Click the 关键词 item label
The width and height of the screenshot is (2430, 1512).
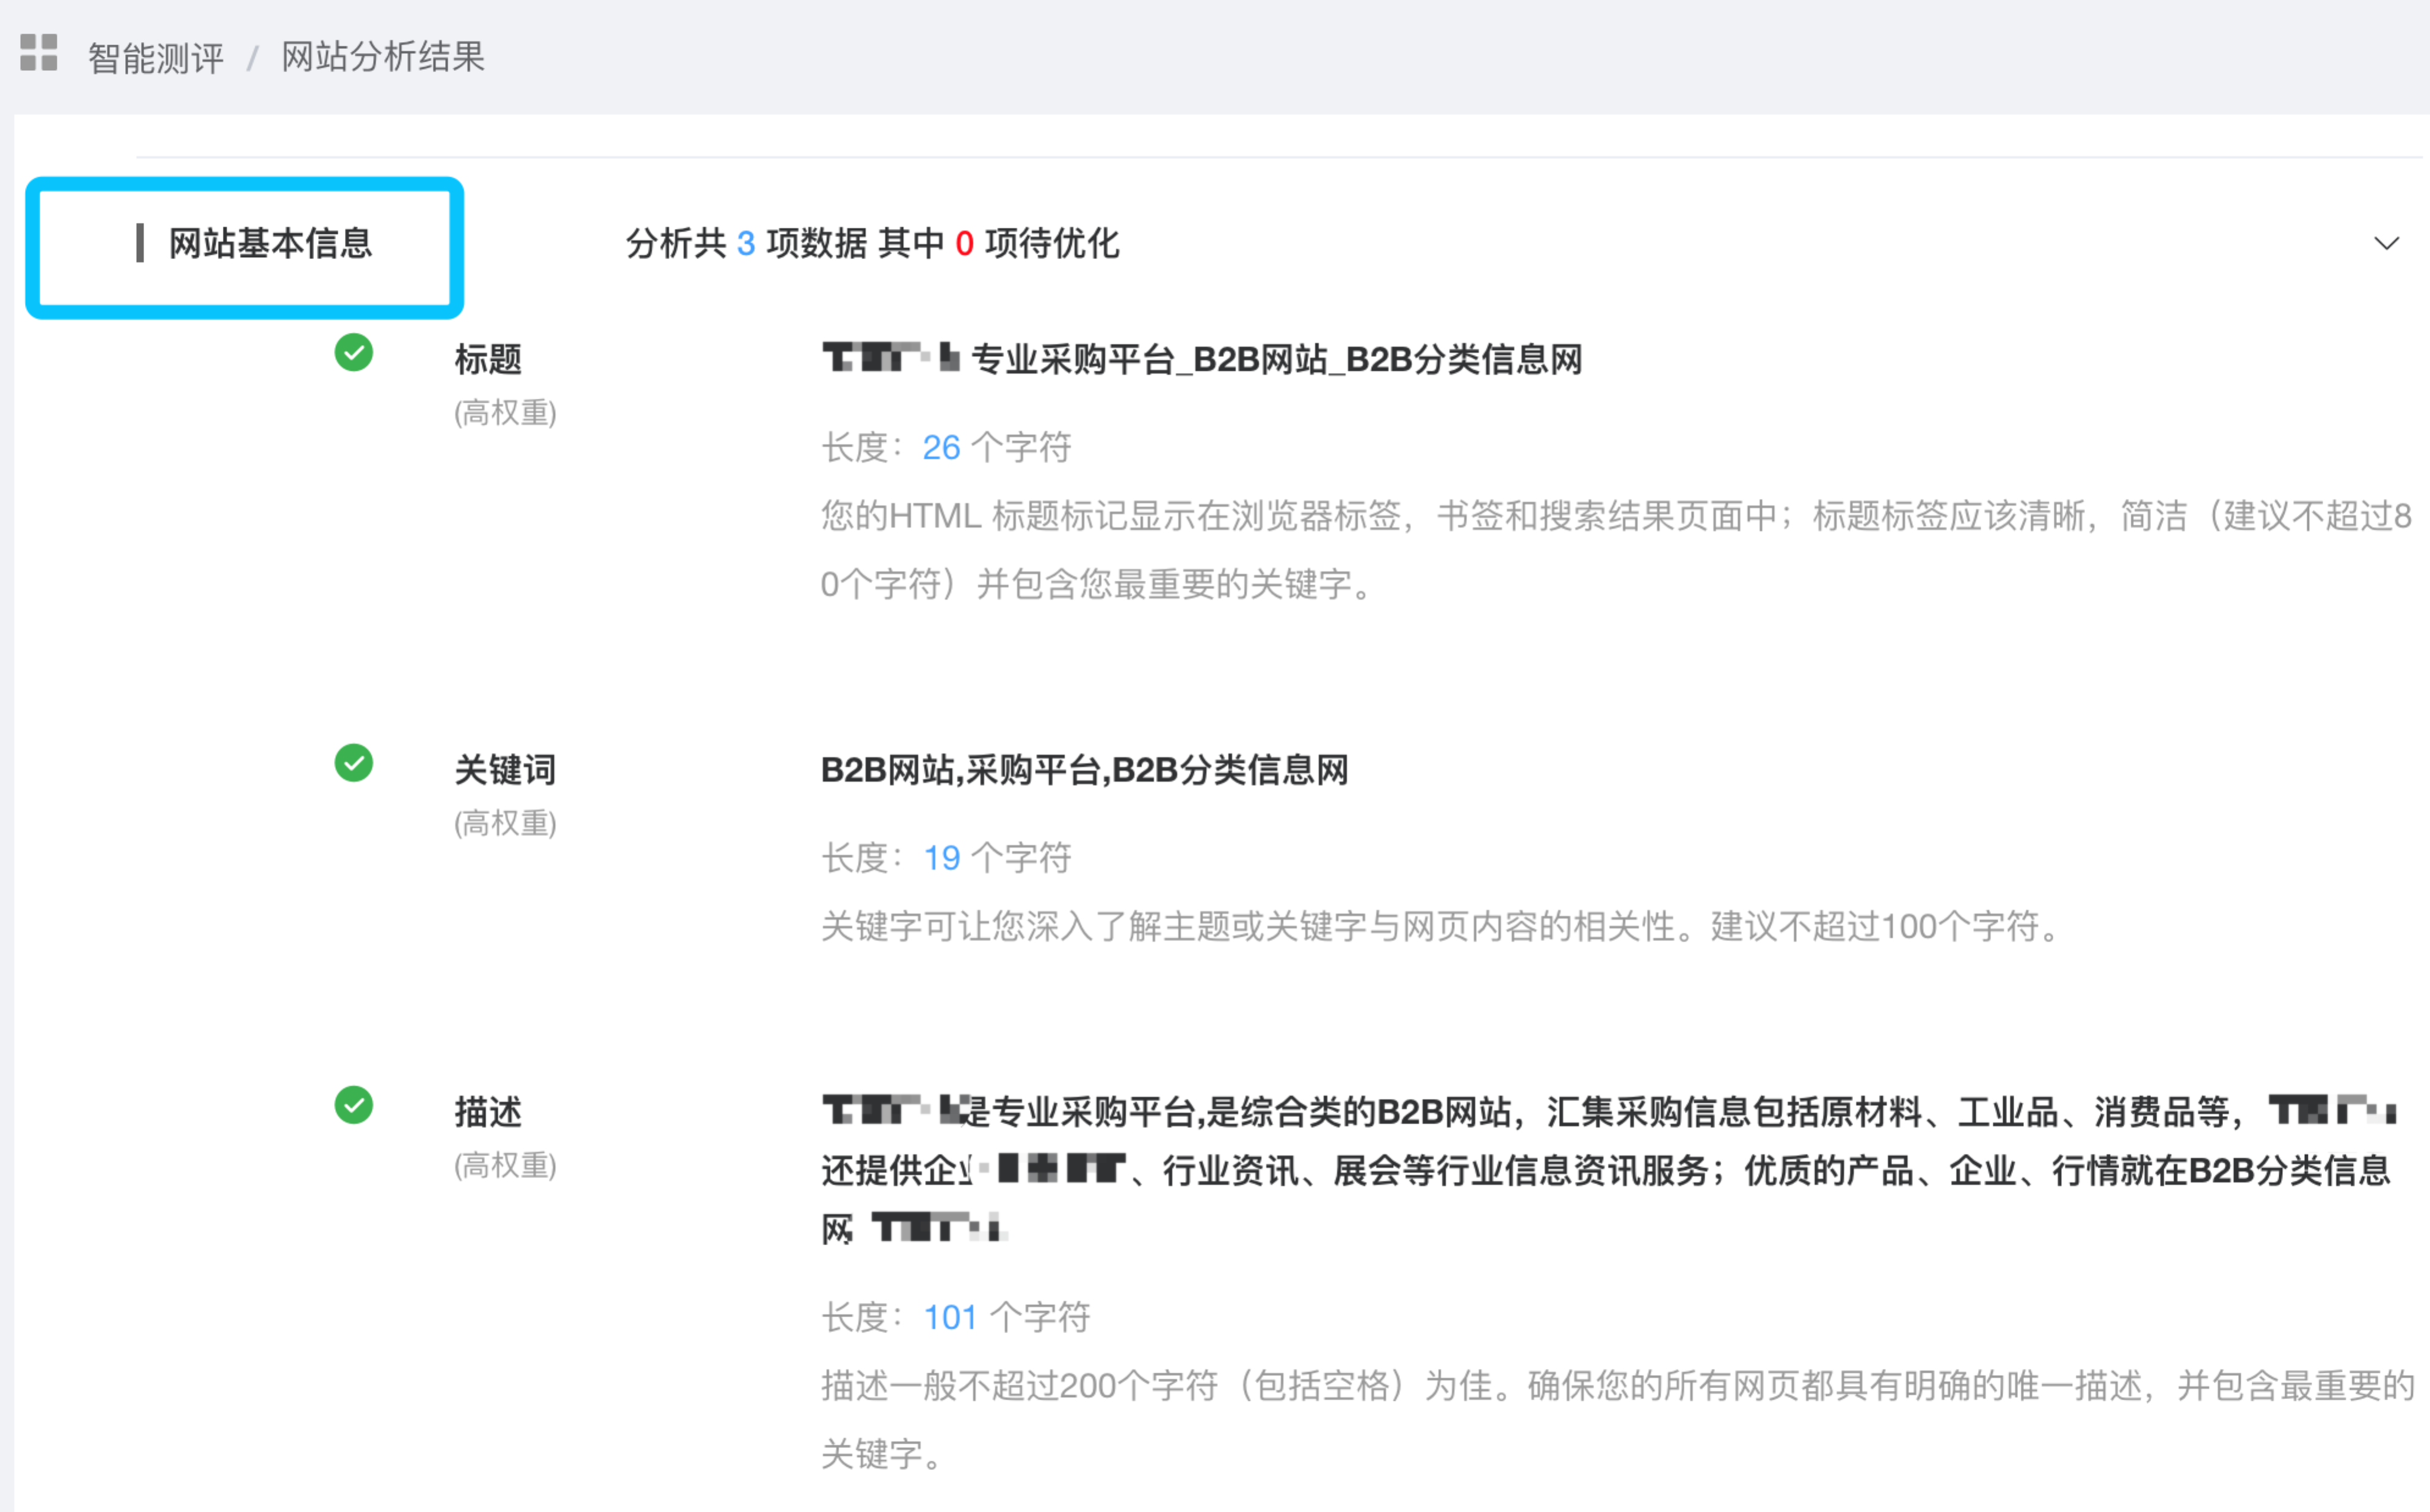click(505, 769)
